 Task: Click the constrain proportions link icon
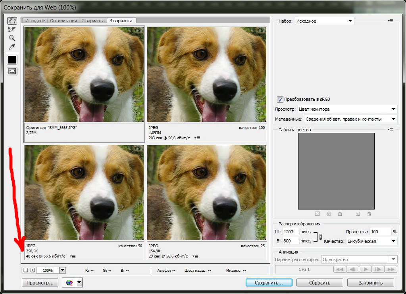320,237
